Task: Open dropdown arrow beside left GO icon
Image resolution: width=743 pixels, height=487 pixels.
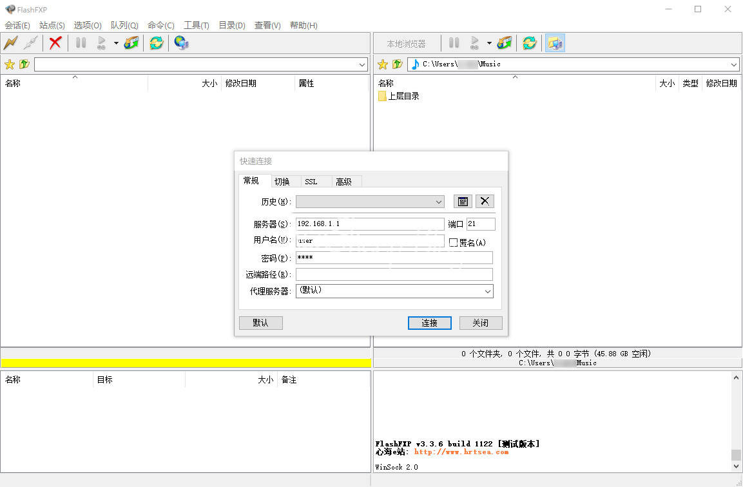Action: 116,43
